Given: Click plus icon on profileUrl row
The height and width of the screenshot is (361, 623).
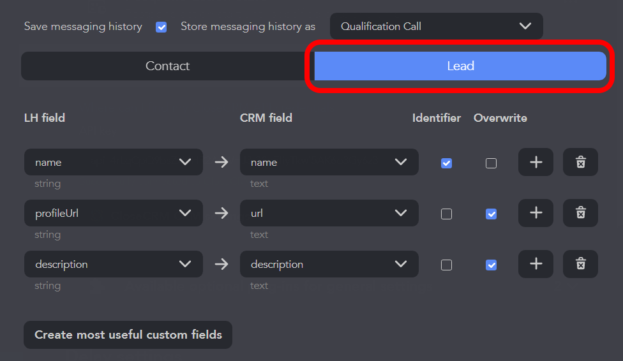Looking at the screenshot, I should 536,213.
